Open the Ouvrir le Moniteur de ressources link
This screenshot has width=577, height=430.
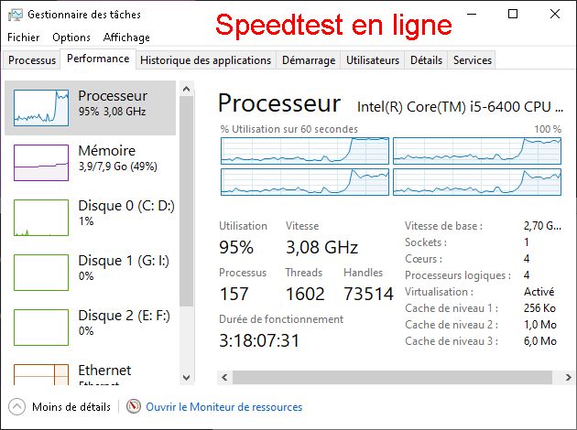pyautogui.click(x=224, y=407)
